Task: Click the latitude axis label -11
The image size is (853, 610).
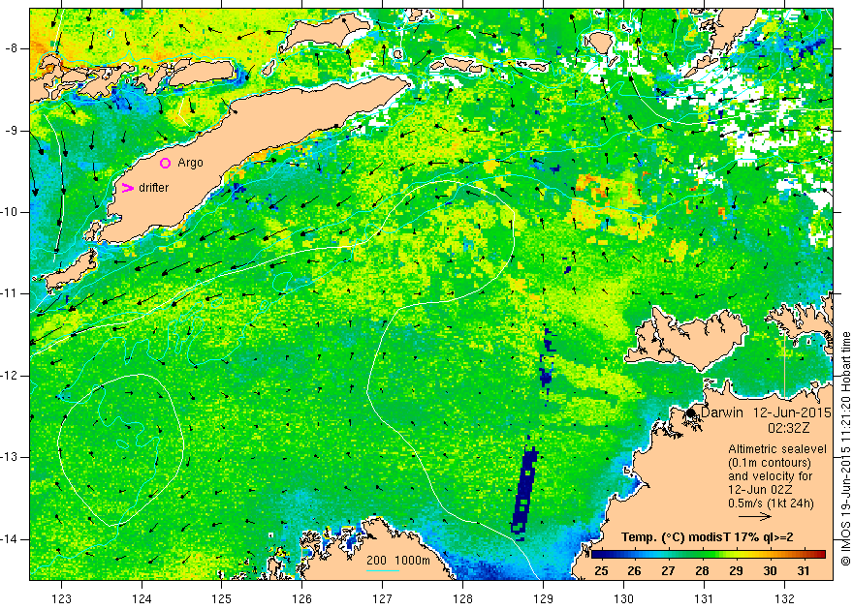Action: (10, 293)
